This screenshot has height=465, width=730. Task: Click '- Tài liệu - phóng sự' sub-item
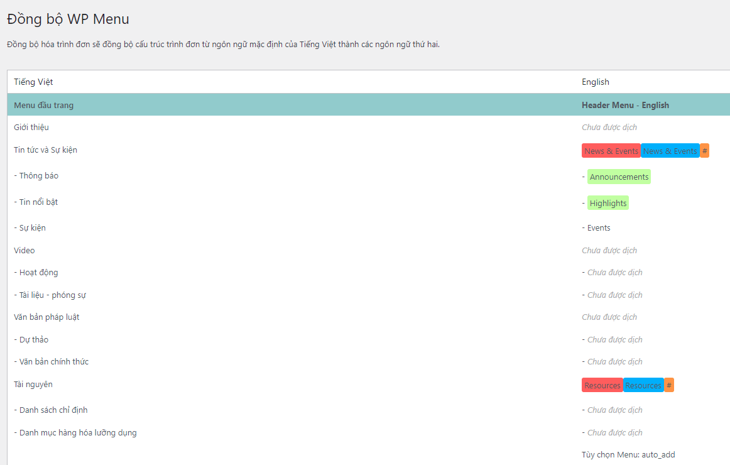(50, 295)
